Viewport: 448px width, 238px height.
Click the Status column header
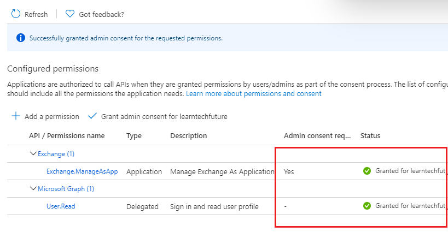tap(370, 135)
